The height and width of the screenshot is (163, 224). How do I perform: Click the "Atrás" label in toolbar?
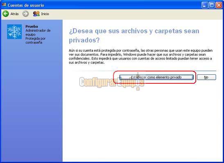coord(15,14)
